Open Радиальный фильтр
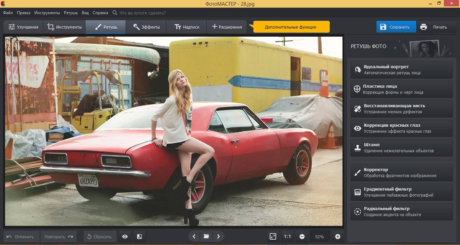This screenshot has width=460, height=245. pyautogui.click(x=401, y=211)
